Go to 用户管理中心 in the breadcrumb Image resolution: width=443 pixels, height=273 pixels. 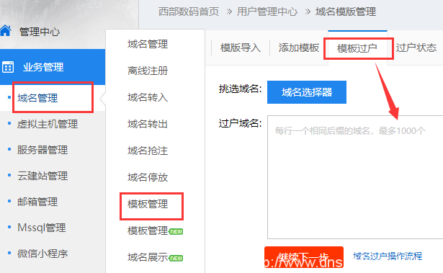tap(267, 12)
